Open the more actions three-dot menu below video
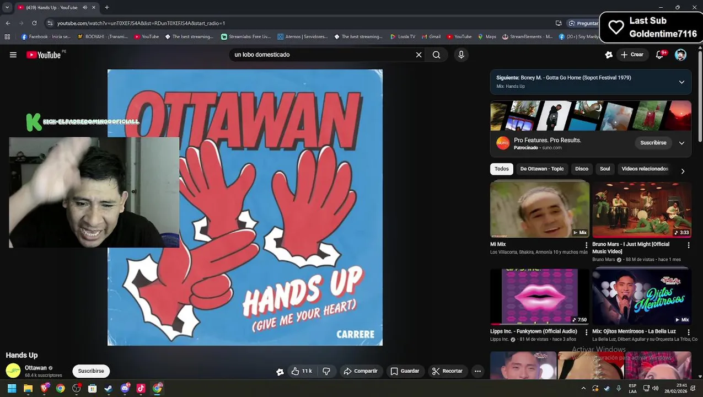Viewport: 703px width, 397px height. [477, 371]
